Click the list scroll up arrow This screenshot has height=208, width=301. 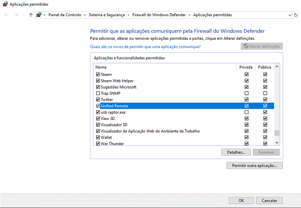[x=277, y=67]
